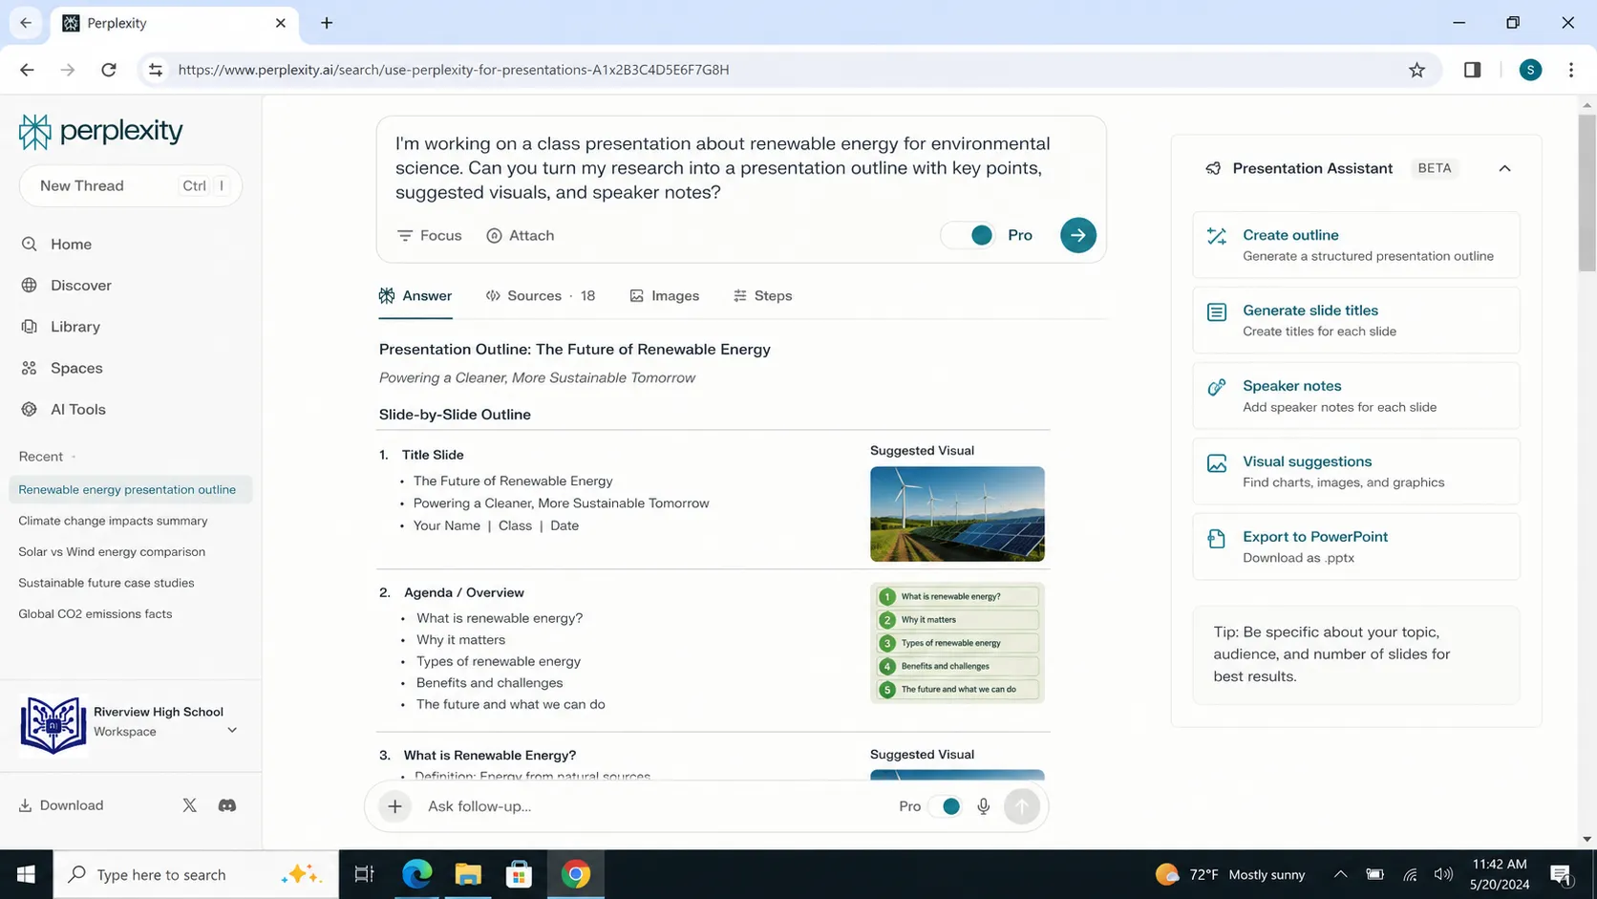1597x899 pixels.
Task: Click the Attach paperclip option
Action: pyautogui.click(x=520, y=235)
